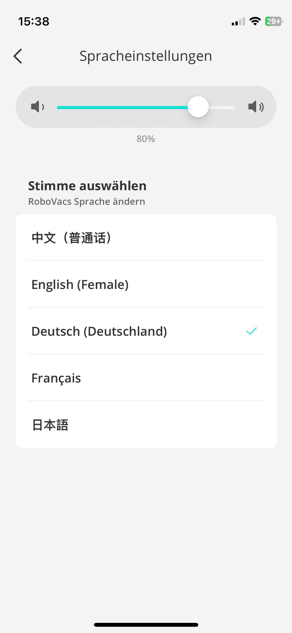Image resolution: width=292 pixels, height=633 pixels.
Task: Click the white volume slider knob
Action: coord(198,107)
